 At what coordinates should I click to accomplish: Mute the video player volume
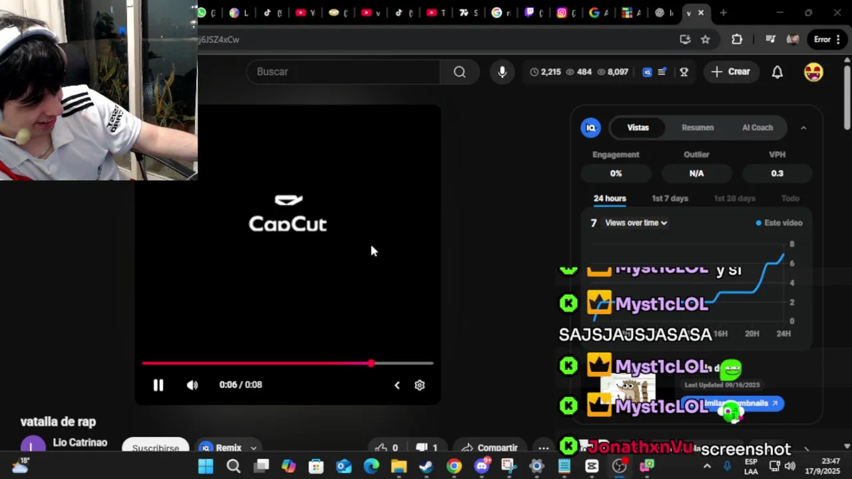tap(192, 385)
